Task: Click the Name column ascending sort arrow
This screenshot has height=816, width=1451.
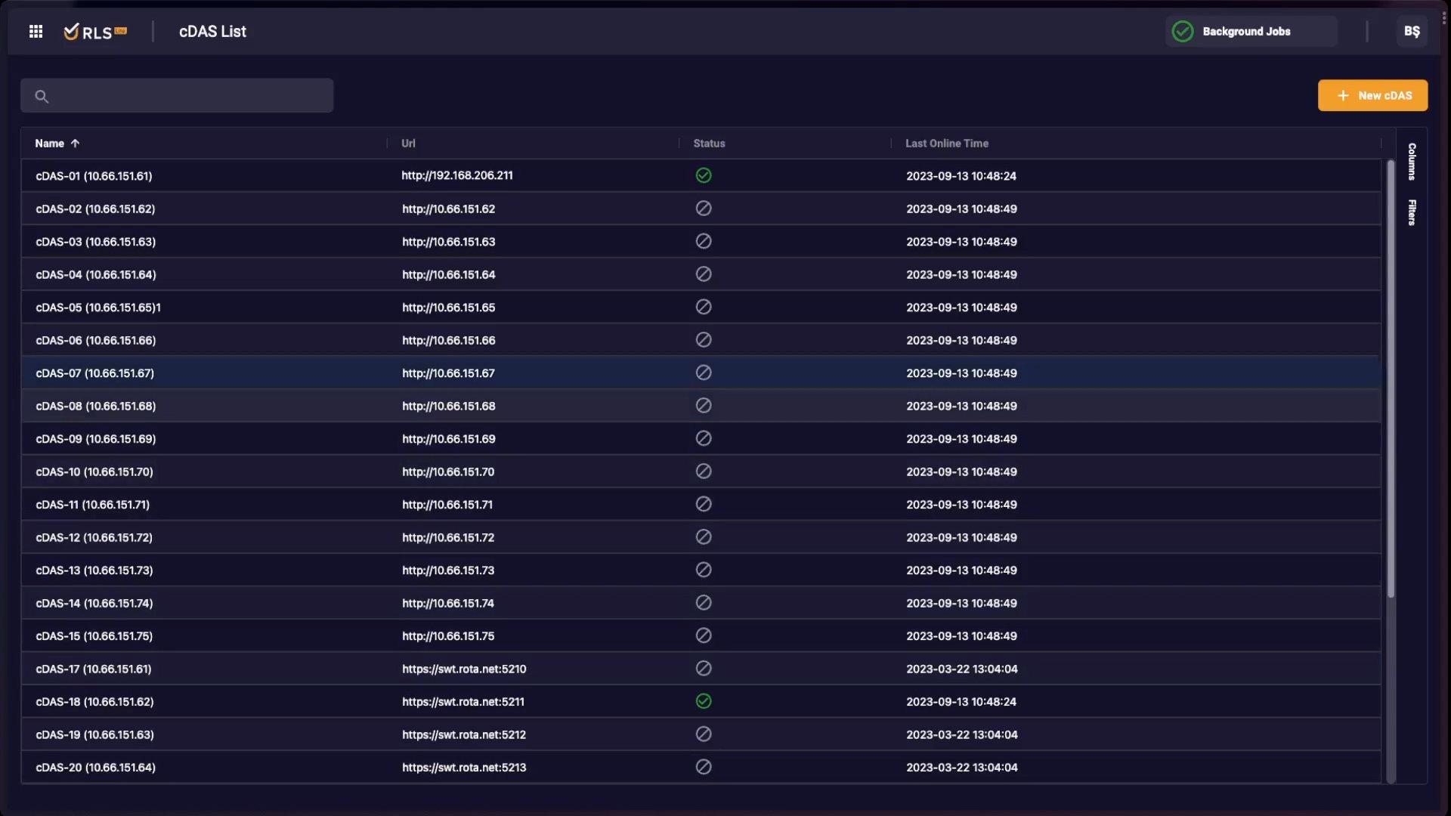Action: 75,144
